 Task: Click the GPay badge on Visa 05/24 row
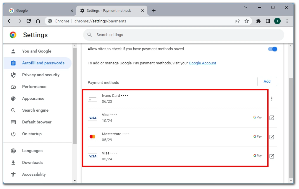point(257,156)
